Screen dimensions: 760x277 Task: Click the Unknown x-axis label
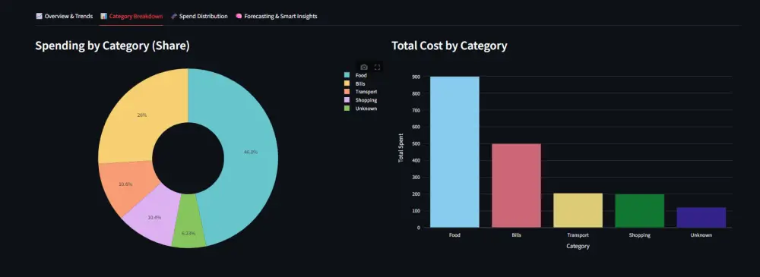pyautogui.click(x=701, y=235)
